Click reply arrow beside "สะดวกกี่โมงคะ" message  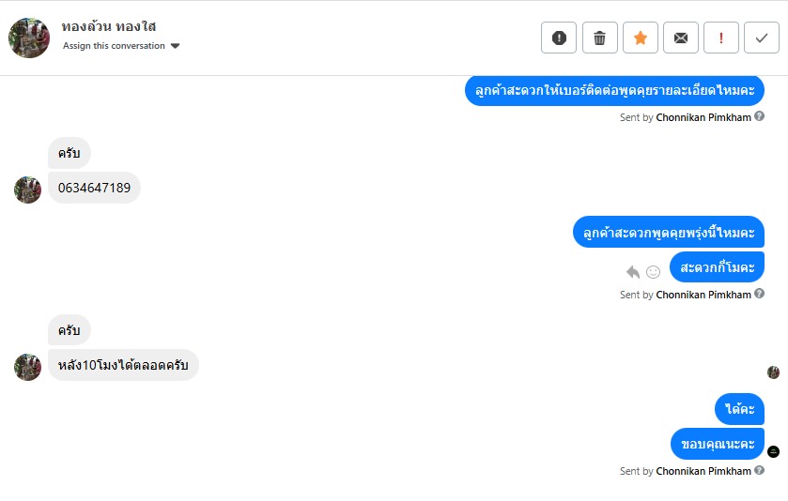633,272
